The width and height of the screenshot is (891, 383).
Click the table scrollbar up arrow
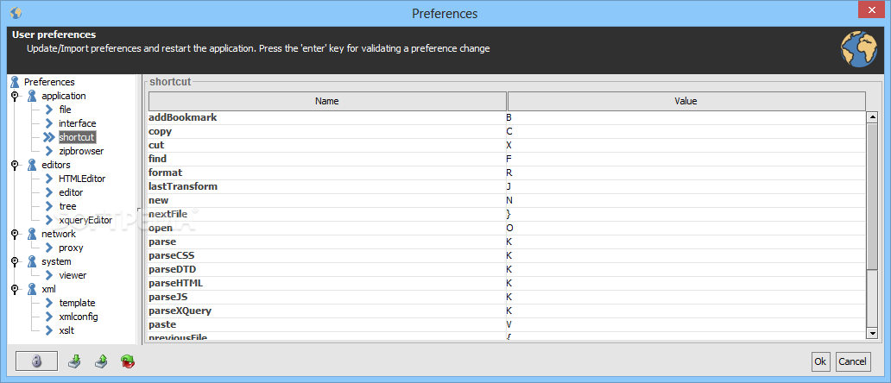(x=872, y=117)
